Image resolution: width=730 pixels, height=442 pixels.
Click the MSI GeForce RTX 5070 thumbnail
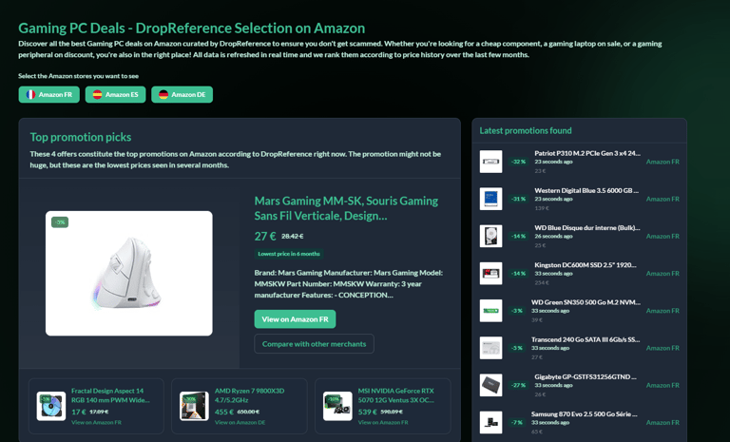pos(337,406)
